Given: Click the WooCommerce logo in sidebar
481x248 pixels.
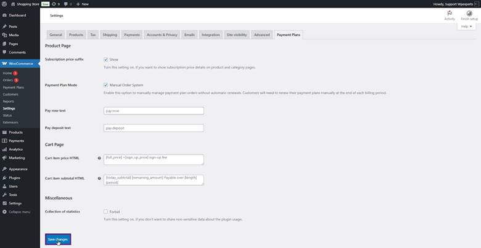Looking at the screenshot, I should pos(4,63).
